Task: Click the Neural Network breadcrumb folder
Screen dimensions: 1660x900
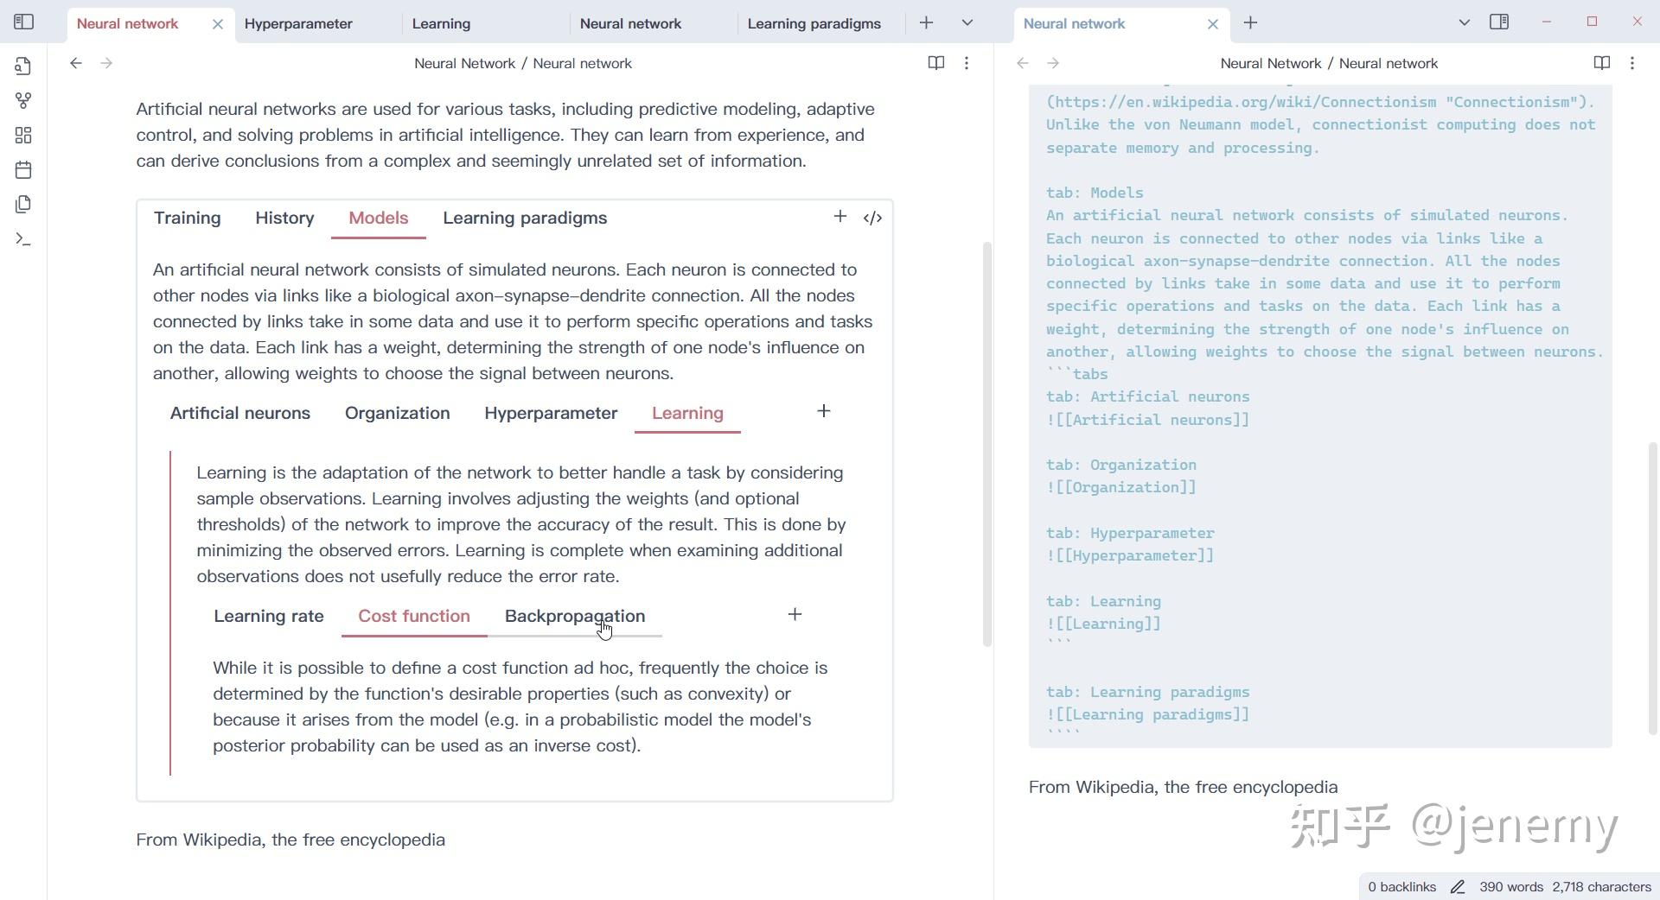Action: pos(464,63)
